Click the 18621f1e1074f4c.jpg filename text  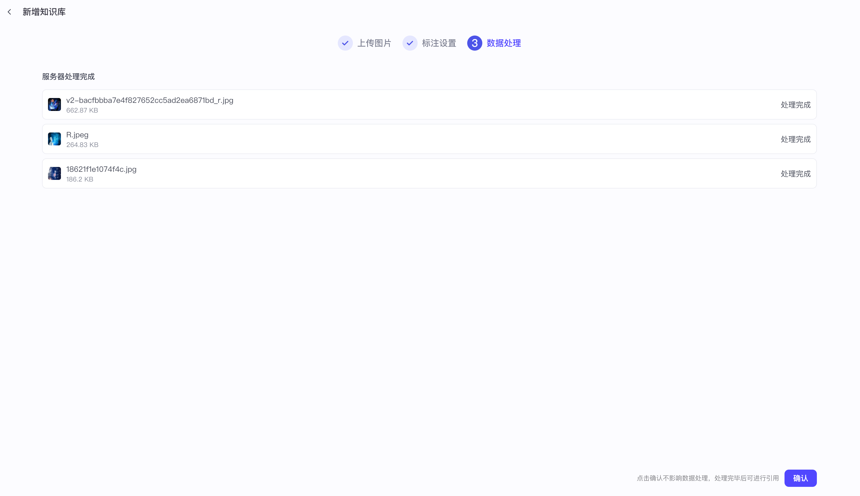pyautogui.click(x=101, y=169)
